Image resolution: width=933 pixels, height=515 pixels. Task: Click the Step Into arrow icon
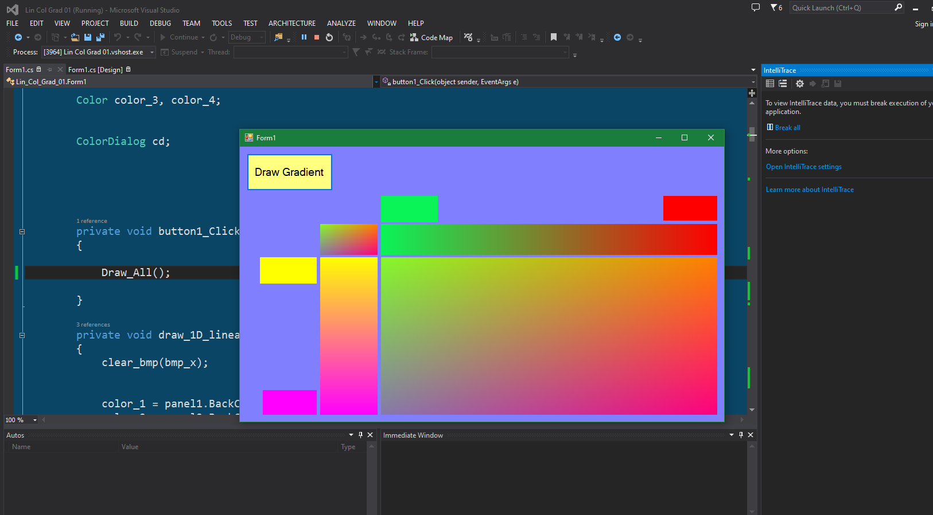point(376,37)
